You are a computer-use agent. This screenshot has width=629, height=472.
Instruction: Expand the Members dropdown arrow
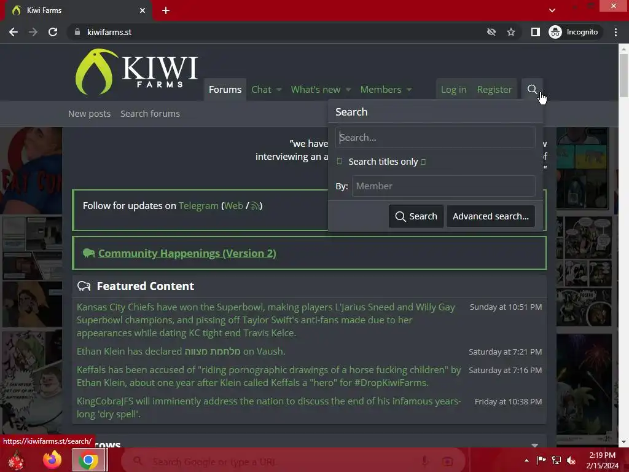click(x=409, y=90)
